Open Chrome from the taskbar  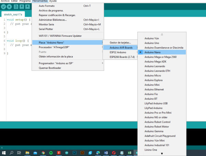(43, 153)
